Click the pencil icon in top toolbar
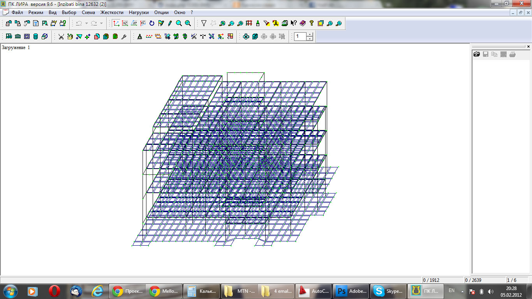The image size is (532, 299). (x=170, y=23)
